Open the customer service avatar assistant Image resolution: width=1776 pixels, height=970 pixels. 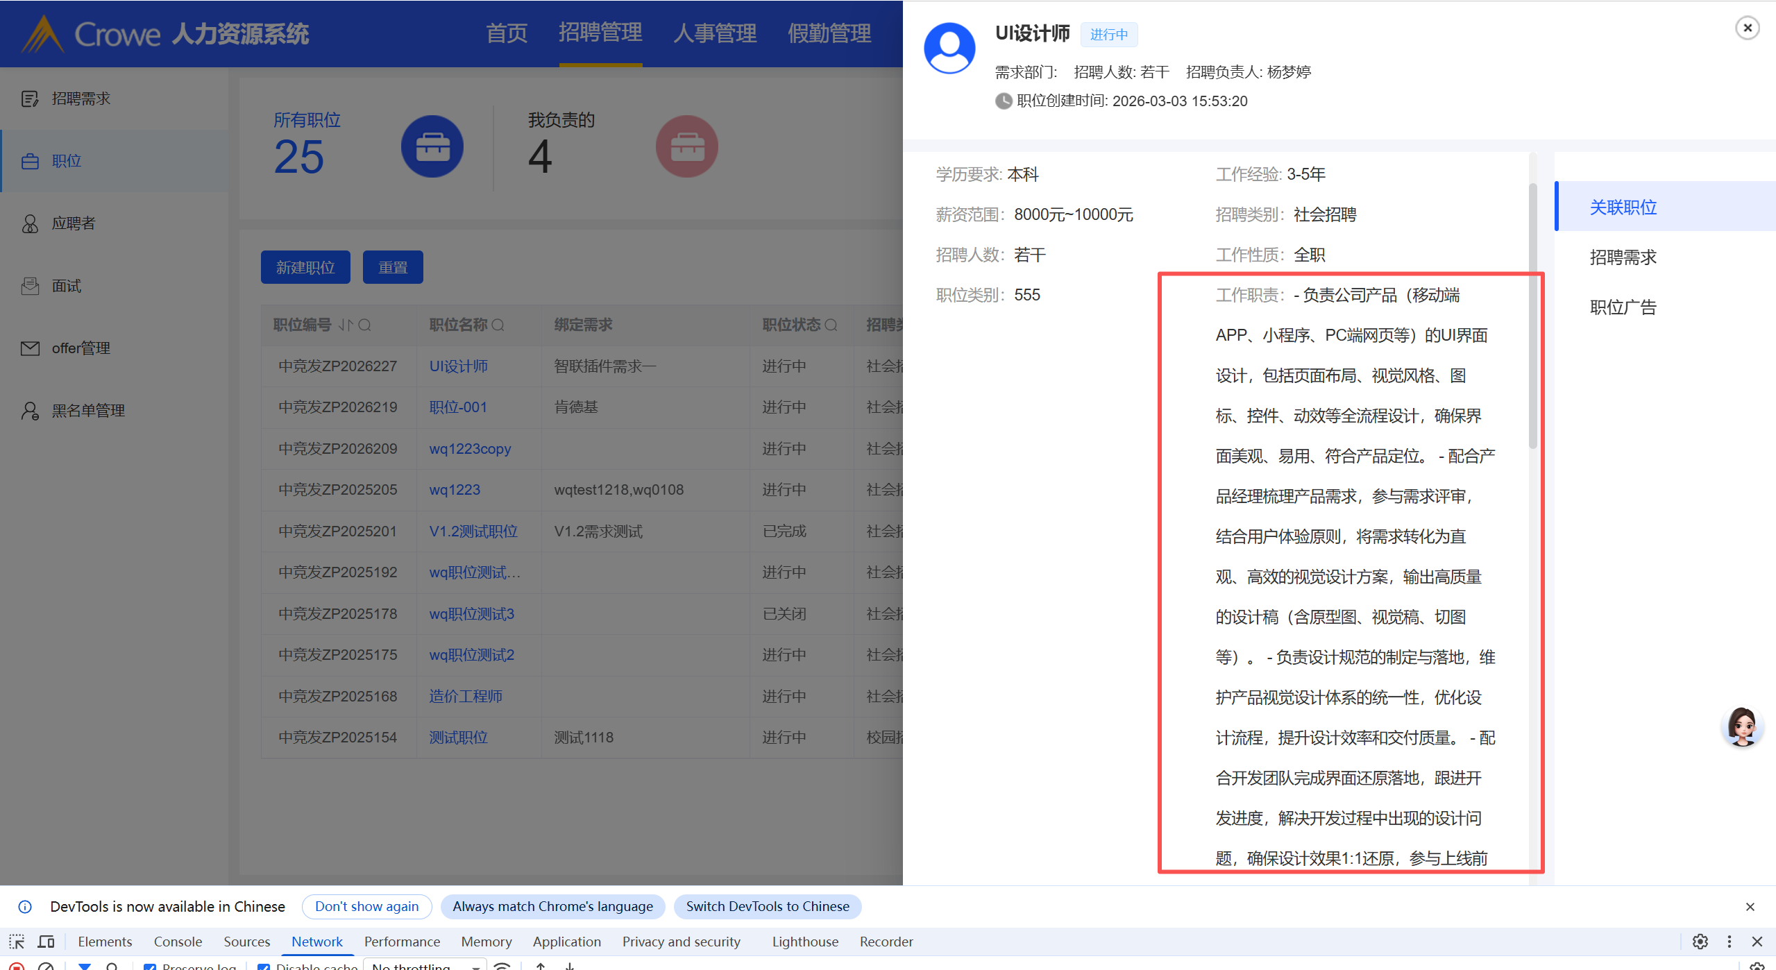(x=1741, y=726)
